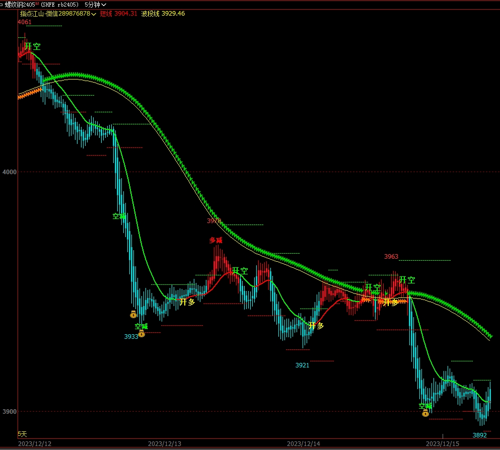500x450 pixels.
Task: Click the 短线 3904.31 indicator value
Action: [x=118, y=14]
